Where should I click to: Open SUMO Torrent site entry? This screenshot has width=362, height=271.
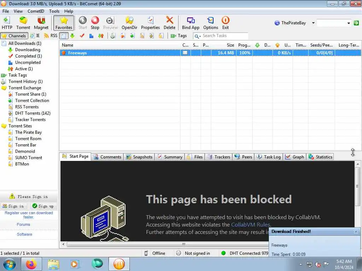pyautogui.click(x=28, y=158)
